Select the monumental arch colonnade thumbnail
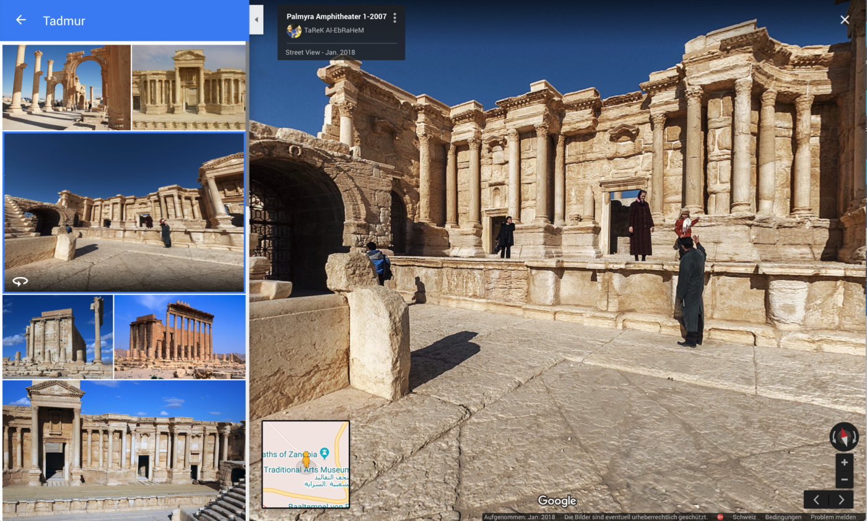 click(x=66, y=87)
